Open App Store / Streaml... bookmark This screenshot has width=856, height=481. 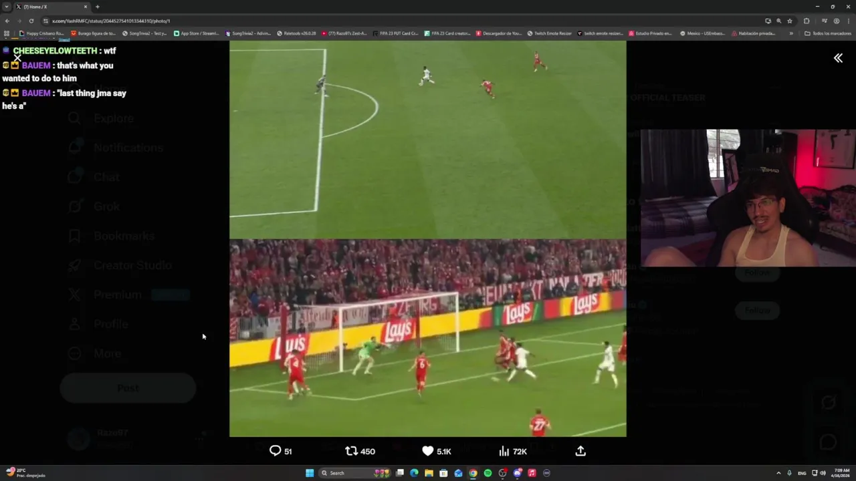tap(197, 33)
